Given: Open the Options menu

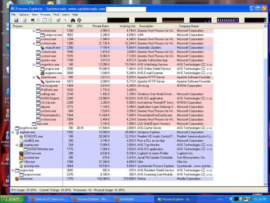Looking at the screenshot, I should 23,15.
